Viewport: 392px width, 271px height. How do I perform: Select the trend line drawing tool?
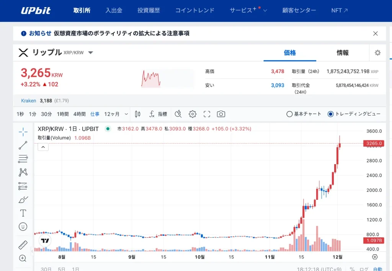coord(23,145)
